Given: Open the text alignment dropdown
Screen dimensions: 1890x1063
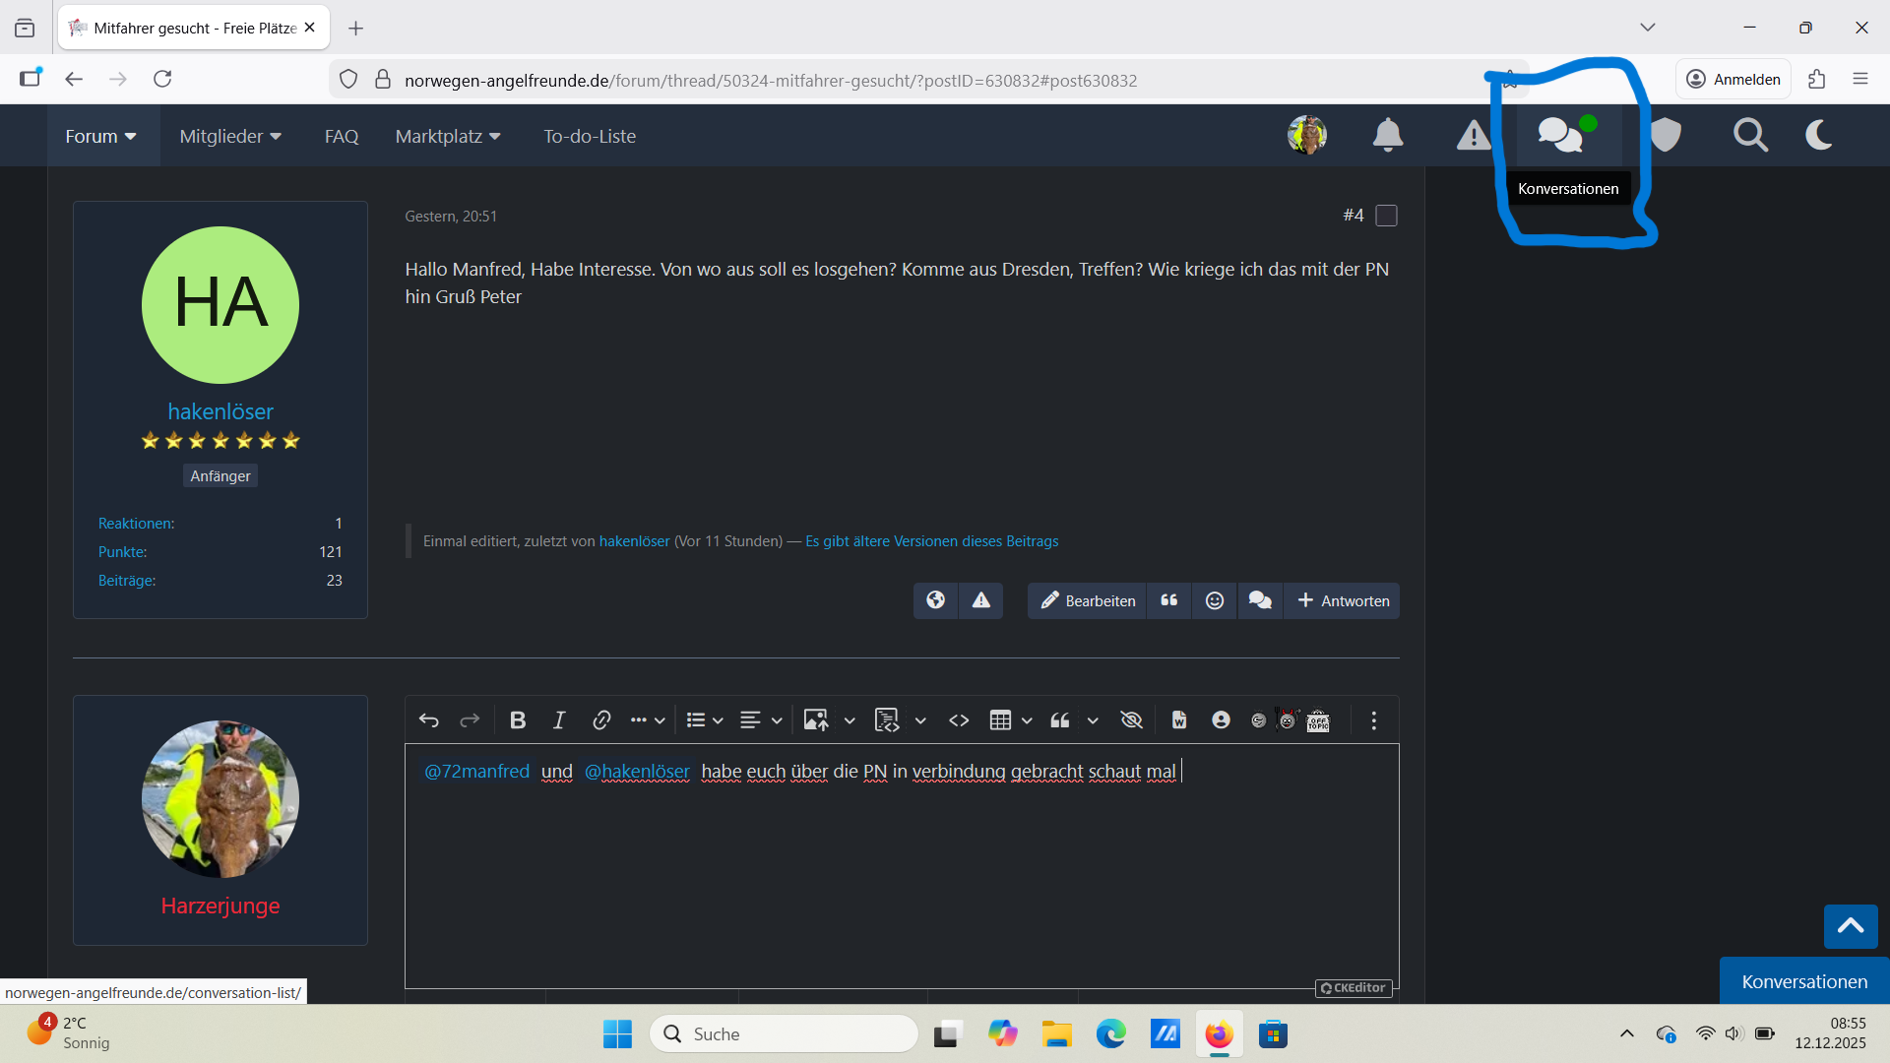Looking at the screenshot, I should pyautogui.click(x=776, y=720).
